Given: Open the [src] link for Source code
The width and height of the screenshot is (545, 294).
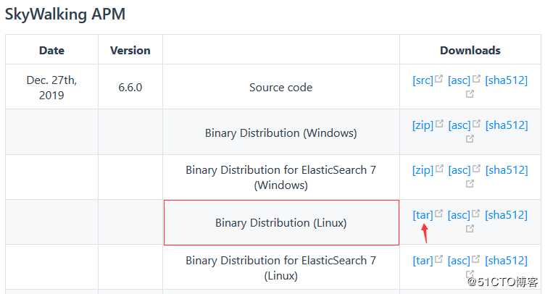Looking at the screenshot, I should point(423,80).
